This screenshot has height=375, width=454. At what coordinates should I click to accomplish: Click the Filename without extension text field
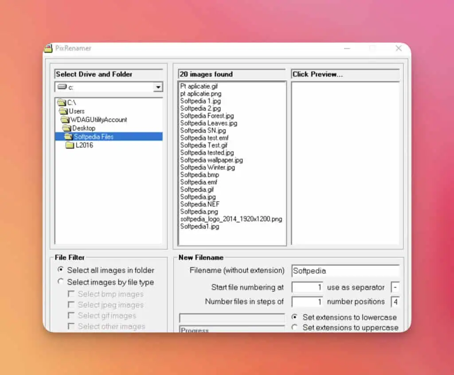[x=345, y=271]
